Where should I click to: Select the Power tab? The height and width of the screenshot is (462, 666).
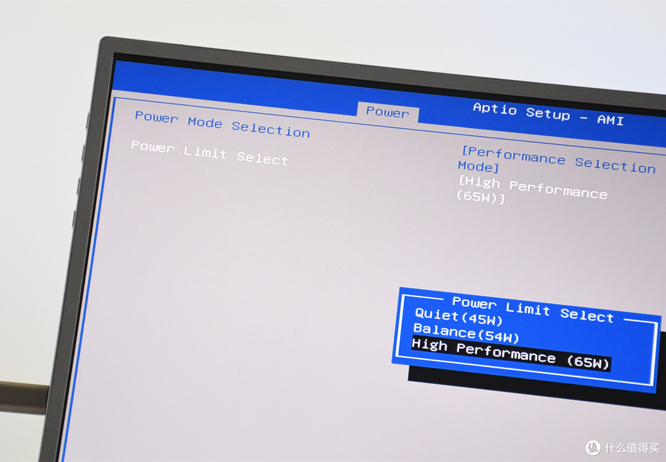coord(388,112)
